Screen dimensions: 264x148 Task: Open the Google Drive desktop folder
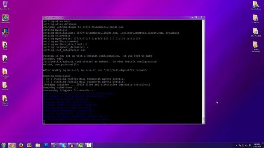(x=256, y=5)
